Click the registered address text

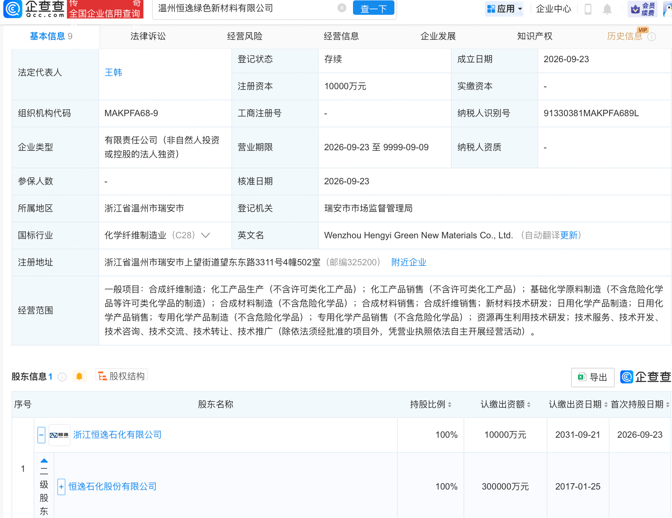(x=213, y=262)
